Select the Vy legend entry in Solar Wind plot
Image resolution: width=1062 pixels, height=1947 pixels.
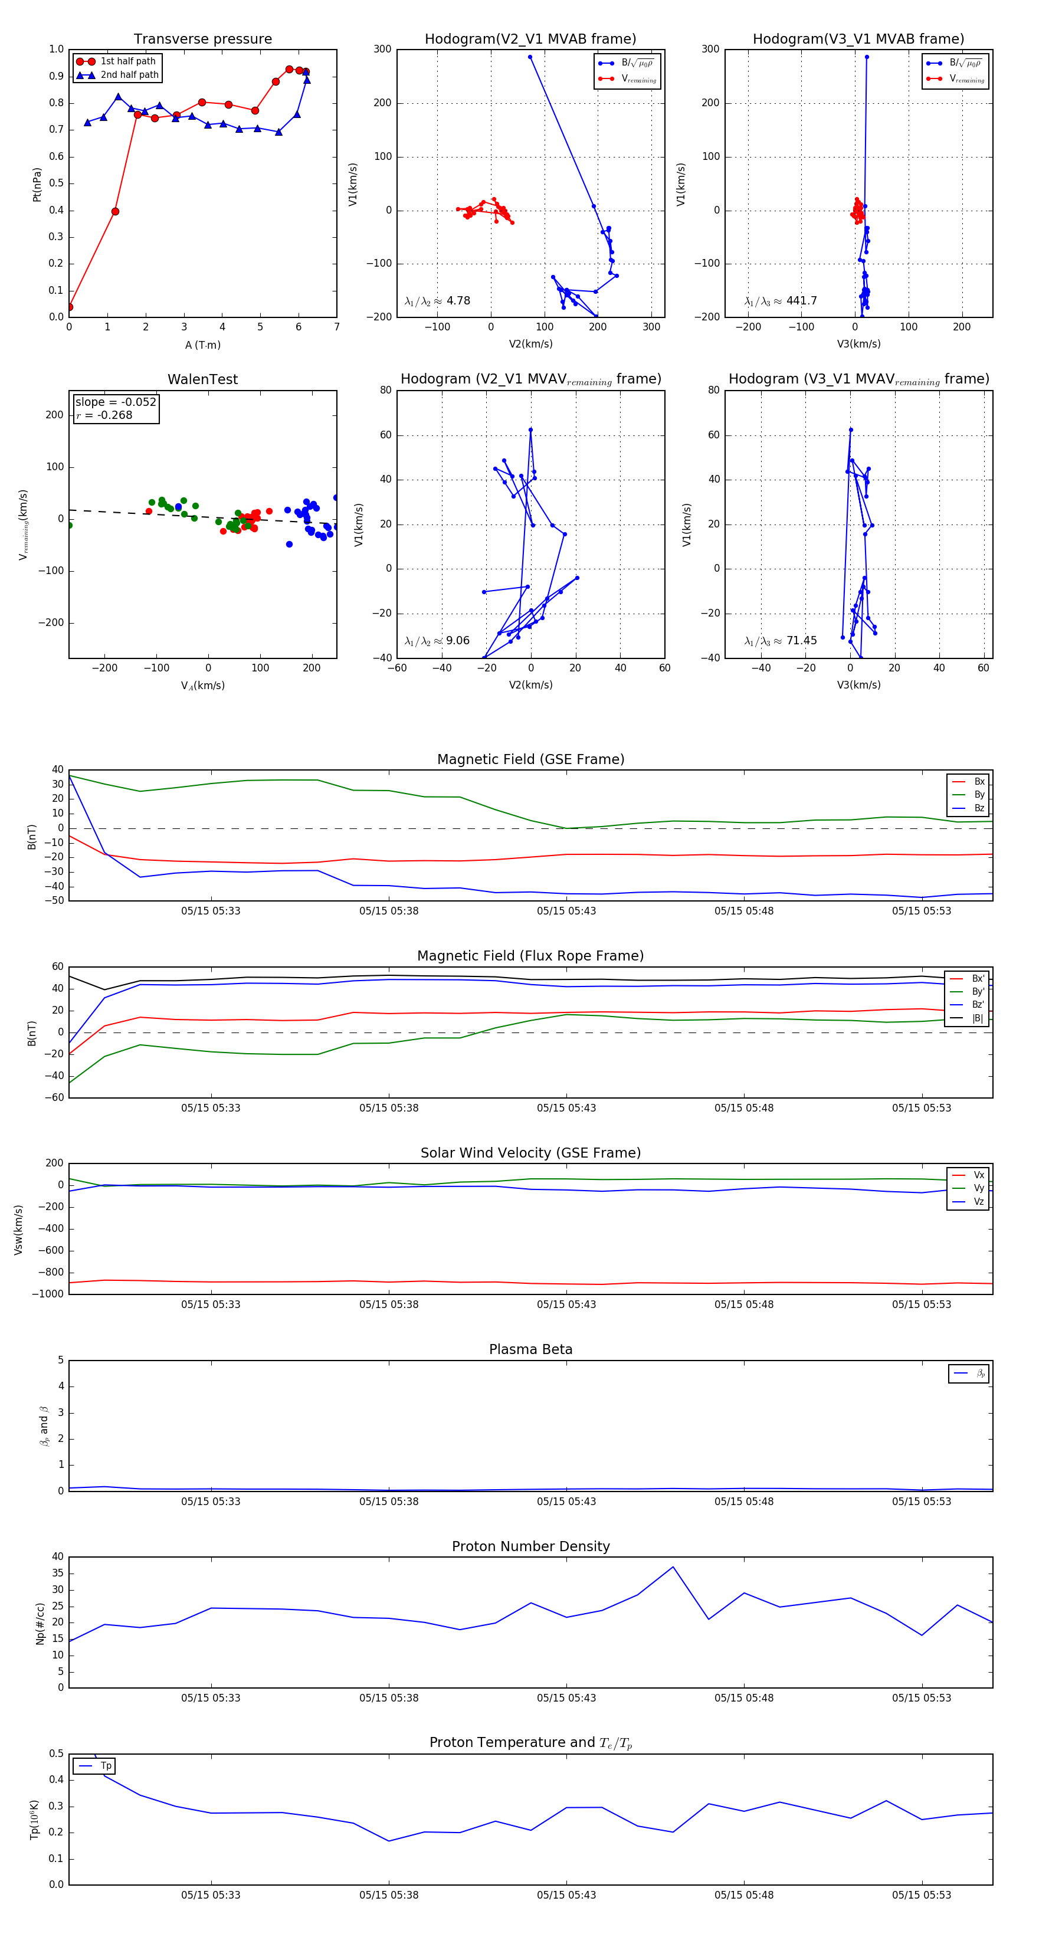tap(968, 1188)
